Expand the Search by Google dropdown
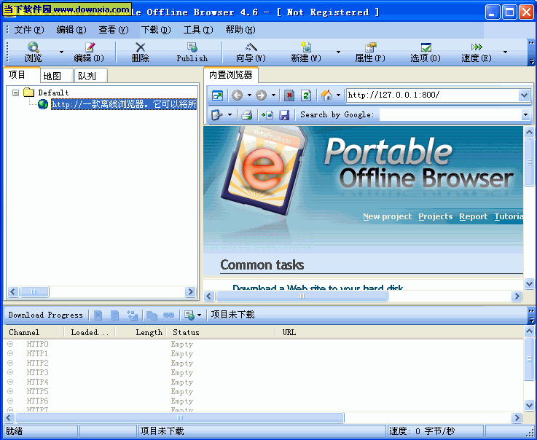The width and height of the screenshot is (537, 440). (x=525, y=114)
